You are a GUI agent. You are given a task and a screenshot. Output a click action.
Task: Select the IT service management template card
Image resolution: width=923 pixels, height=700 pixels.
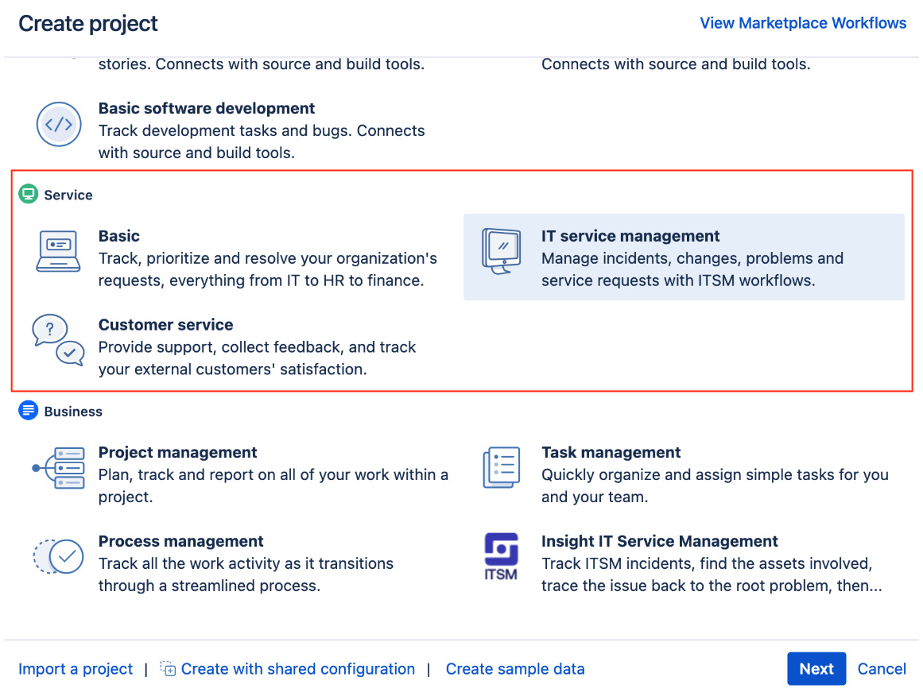point(684,257)
